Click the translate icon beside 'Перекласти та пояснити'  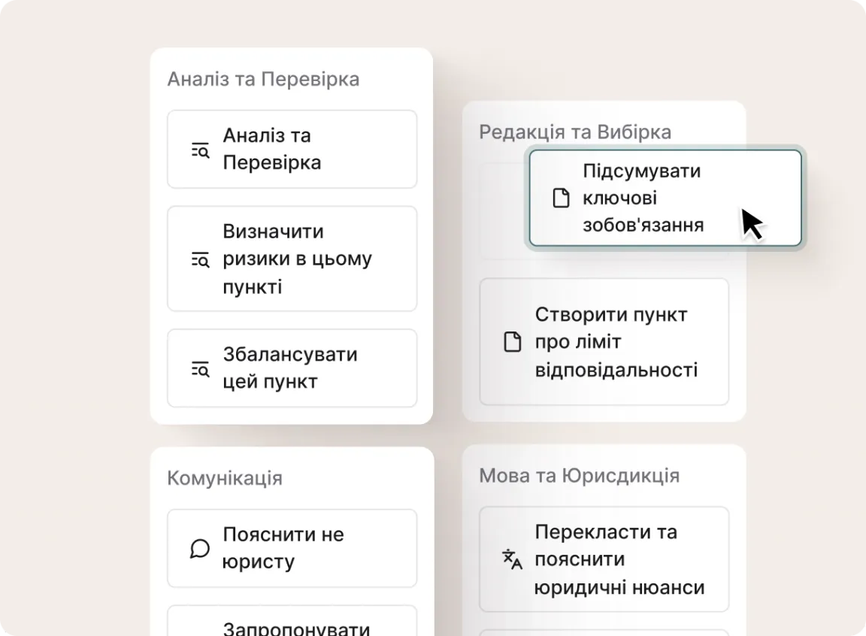(x=512, y=559)
